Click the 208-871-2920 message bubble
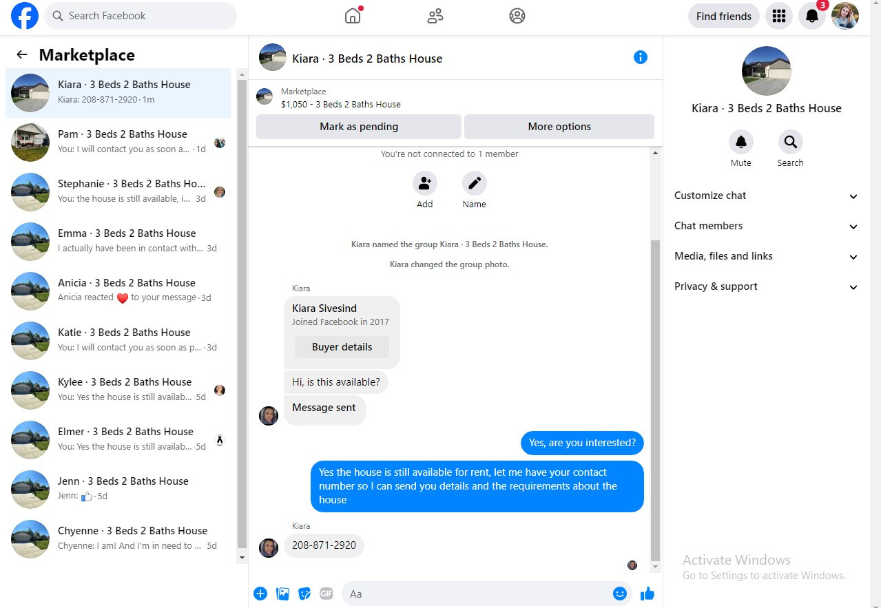The width and height of the screenshot is (881, 608). pos(324,545)
